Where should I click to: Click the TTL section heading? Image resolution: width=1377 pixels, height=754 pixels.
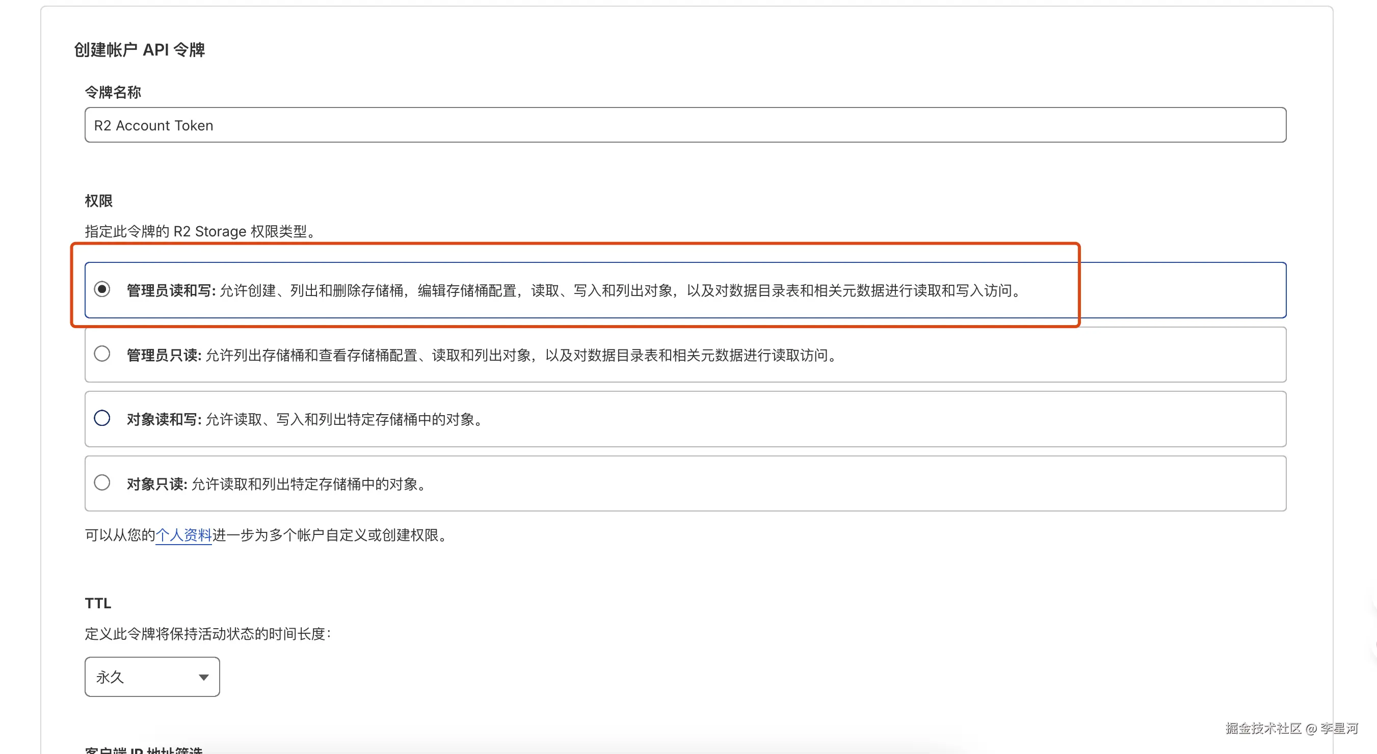pyautogui.click(x=98, y=603)
